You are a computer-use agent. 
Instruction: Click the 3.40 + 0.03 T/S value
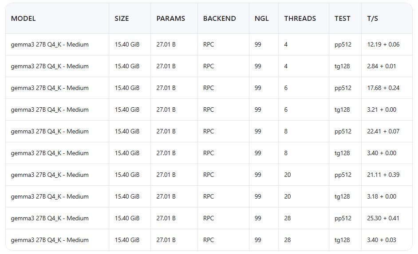coord(382,240)
